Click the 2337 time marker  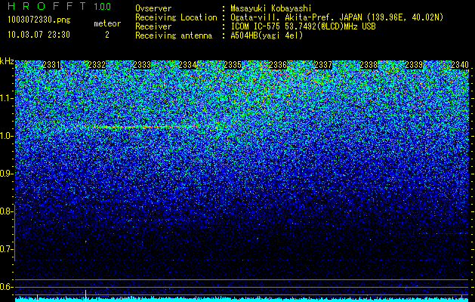click(x=323, y=65)
